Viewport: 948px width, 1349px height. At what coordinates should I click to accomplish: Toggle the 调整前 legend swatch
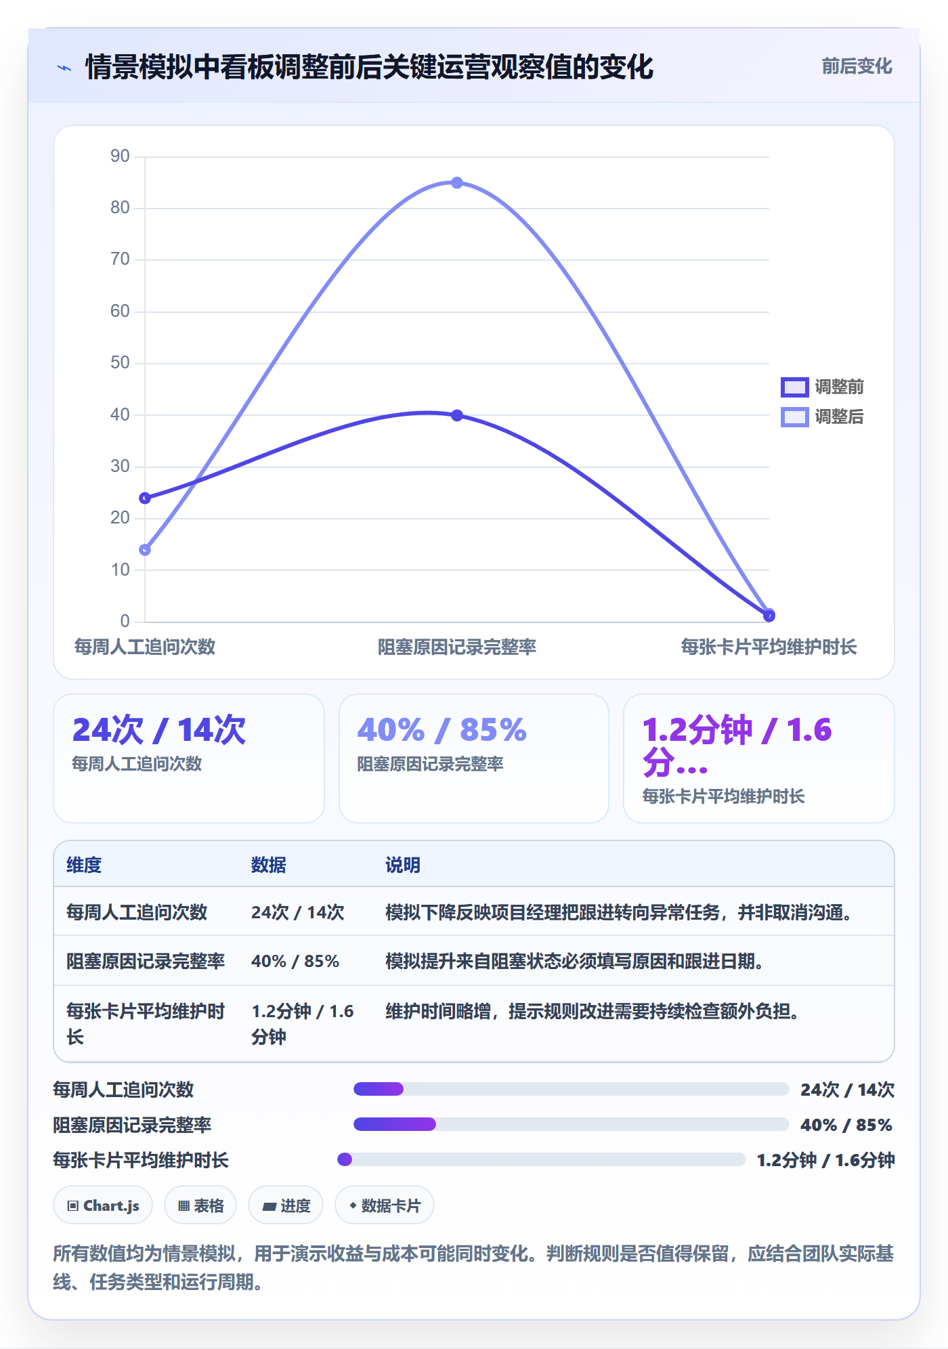click(794, 387)
